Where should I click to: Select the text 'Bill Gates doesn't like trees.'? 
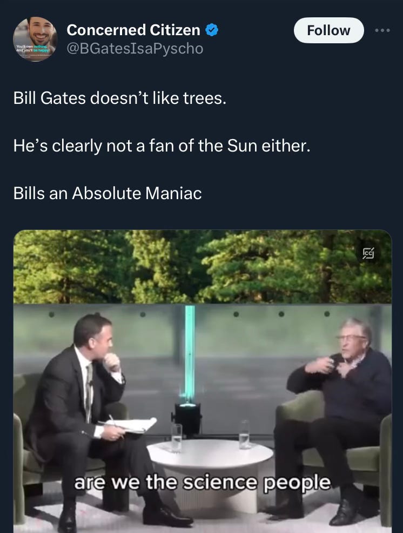click(120, 98)
